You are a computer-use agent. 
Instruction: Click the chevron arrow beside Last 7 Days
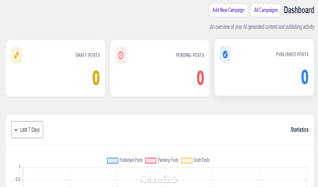(16, 130)
